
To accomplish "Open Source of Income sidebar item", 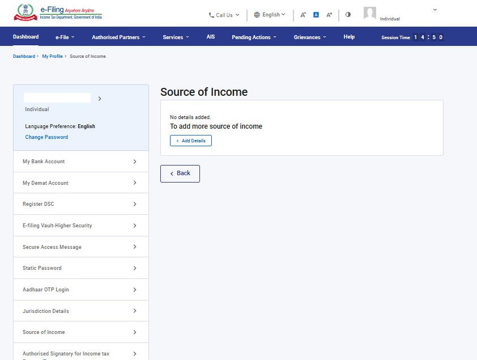I will [81, 332].
